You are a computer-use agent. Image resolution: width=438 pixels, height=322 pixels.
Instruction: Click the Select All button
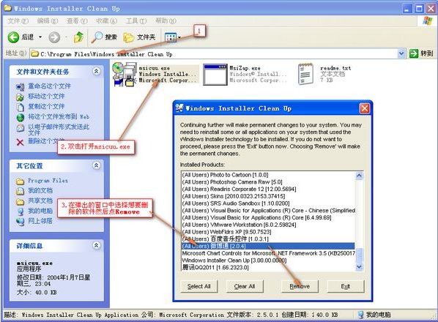(198, 286)
